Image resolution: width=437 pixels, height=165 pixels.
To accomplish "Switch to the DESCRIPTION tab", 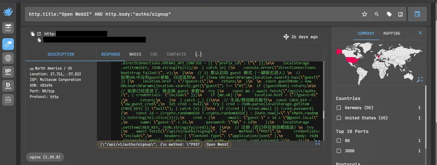I will [61, 54].
